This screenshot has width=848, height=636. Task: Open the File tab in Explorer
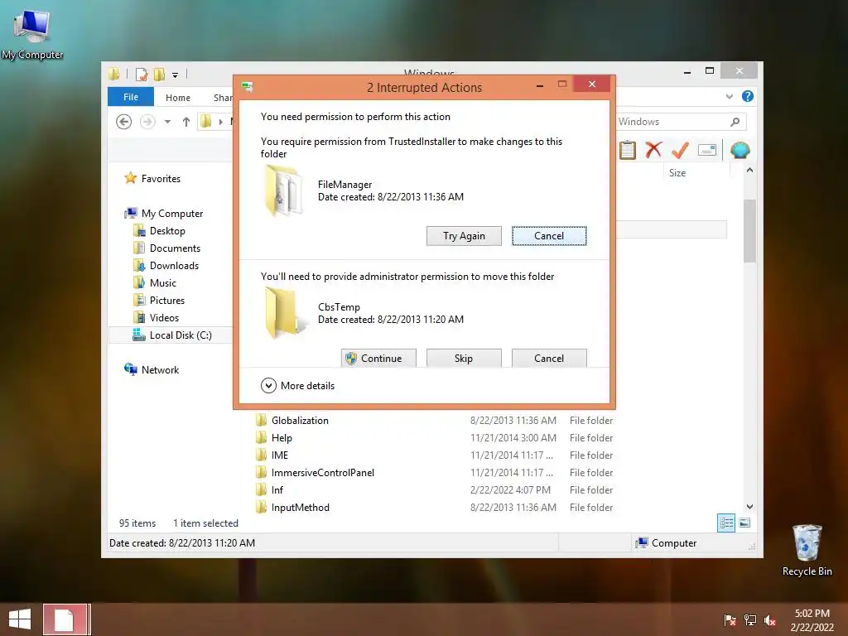(x=131, y=97)
